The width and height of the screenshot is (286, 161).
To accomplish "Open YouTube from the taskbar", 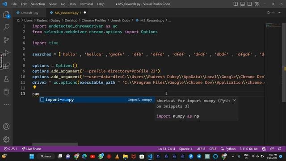I will [93, 157].
